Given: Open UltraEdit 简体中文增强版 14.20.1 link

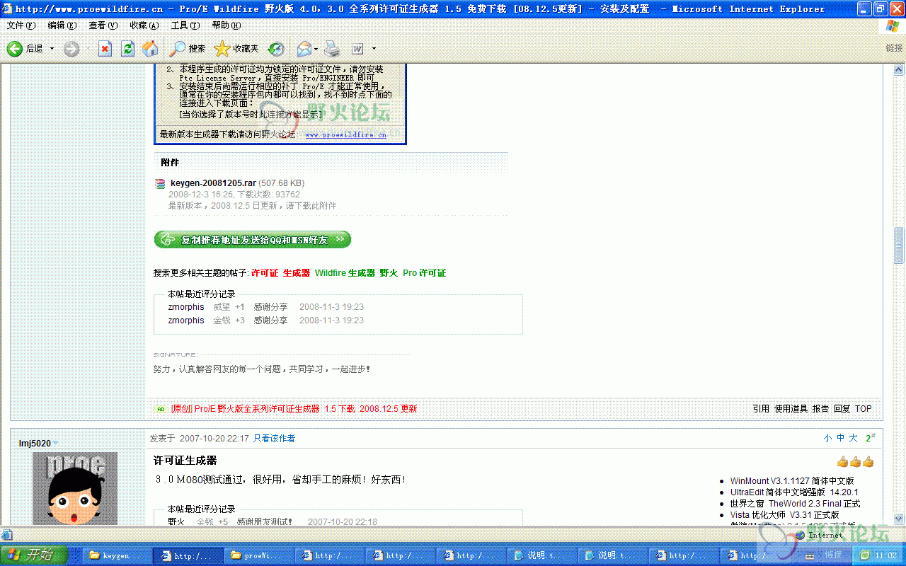Looking at the screenshot, I should 794,492.
